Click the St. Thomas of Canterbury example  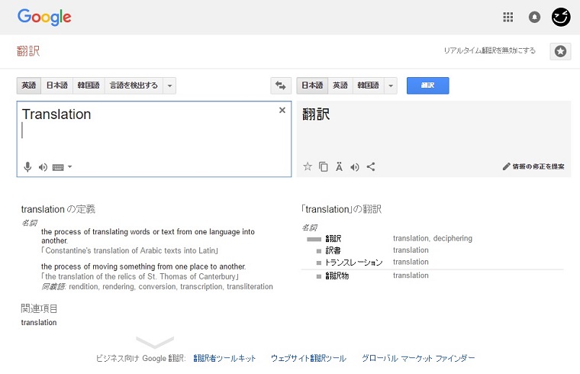pos(140,277)
